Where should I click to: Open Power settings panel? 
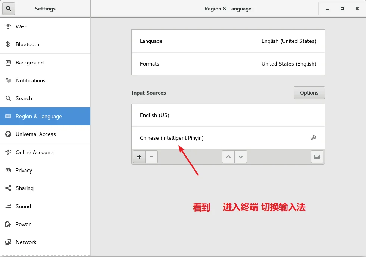pos(45,224)
